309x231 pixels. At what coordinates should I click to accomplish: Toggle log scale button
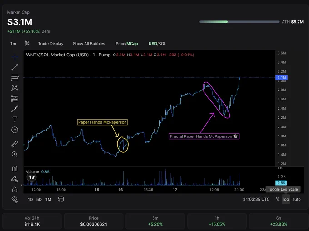point(286,199)
